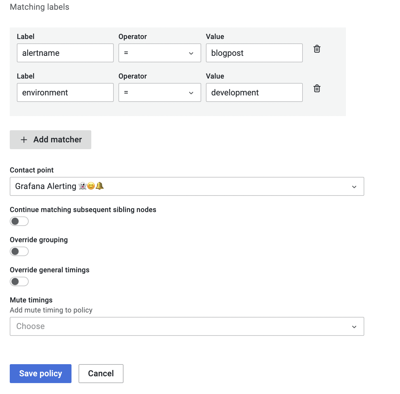Open operator dropdown for alertname

click(x=160, y=53)
